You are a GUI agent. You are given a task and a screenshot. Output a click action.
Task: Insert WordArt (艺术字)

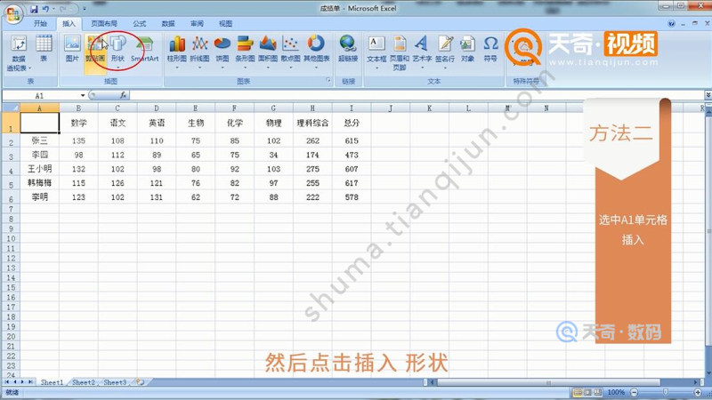click(x=422, y=52)
